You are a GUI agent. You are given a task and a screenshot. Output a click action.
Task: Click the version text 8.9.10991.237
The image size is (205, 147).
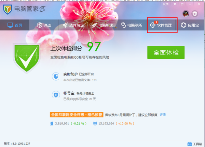pos(21,144)
